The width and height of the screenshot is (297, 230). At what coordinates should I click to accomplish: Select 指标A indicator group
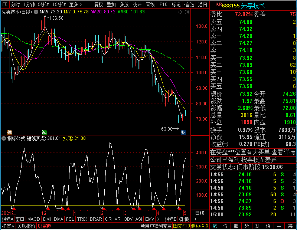pos(7,219)
